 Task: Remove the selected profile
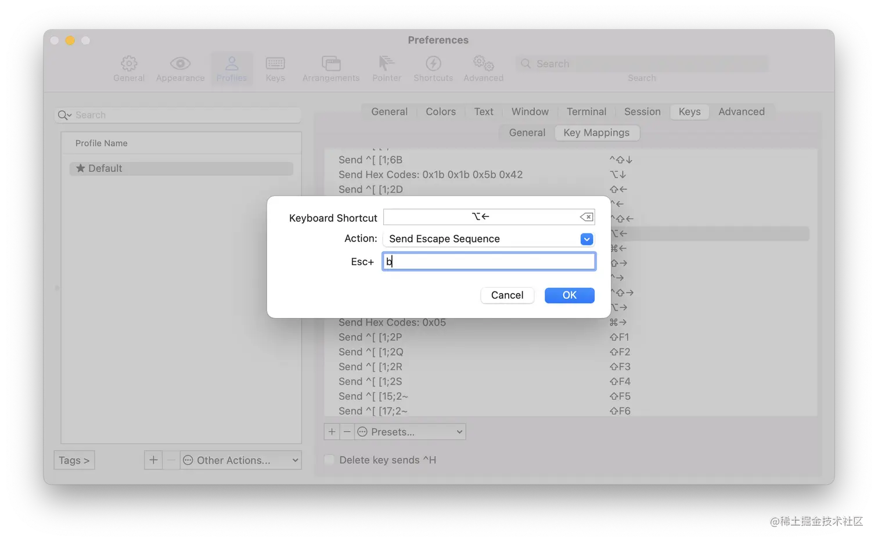[171, 460]
